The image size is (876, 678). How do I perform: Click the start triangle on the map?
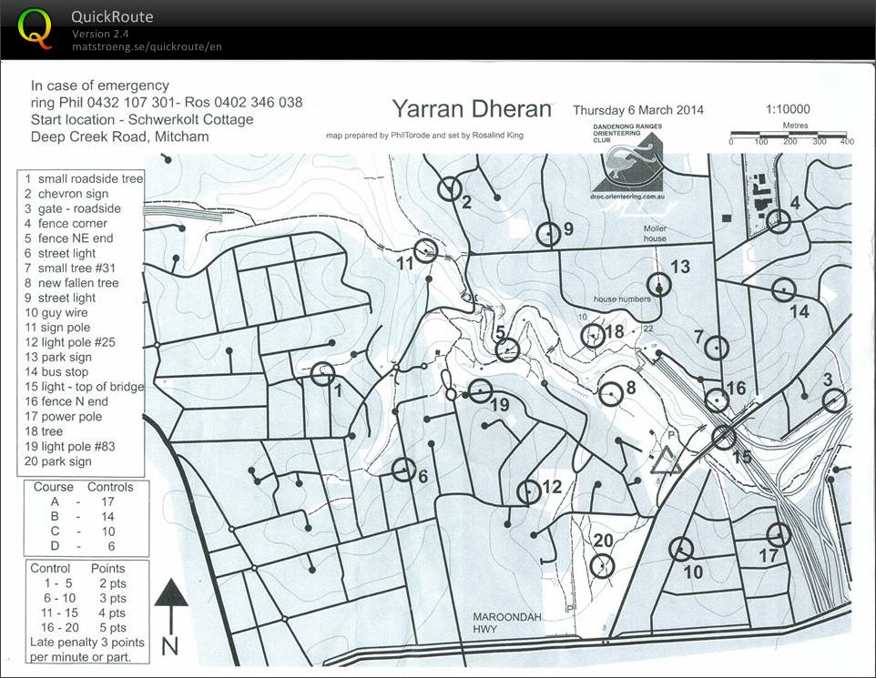coord(667,460)
